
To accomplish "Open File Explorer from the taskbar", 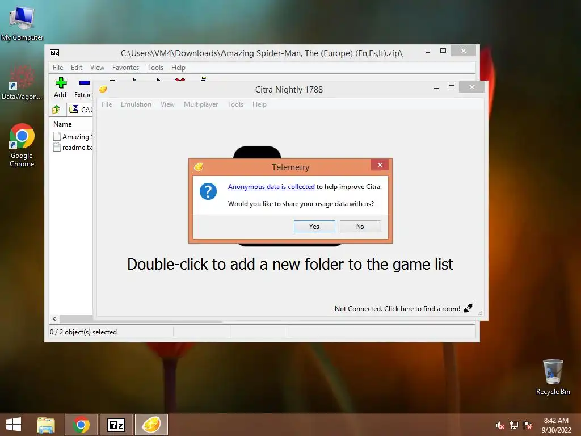I will coord(46,425).
